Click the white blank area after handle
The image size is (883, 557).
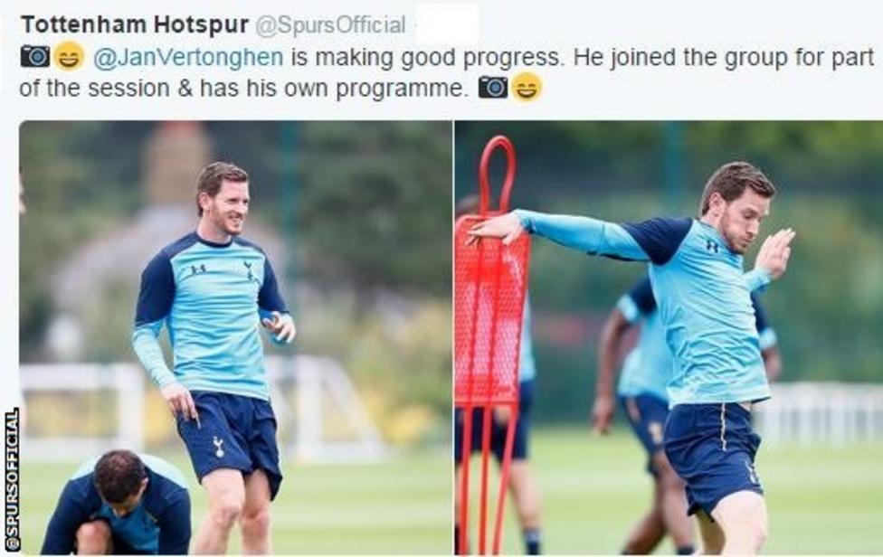447,24
